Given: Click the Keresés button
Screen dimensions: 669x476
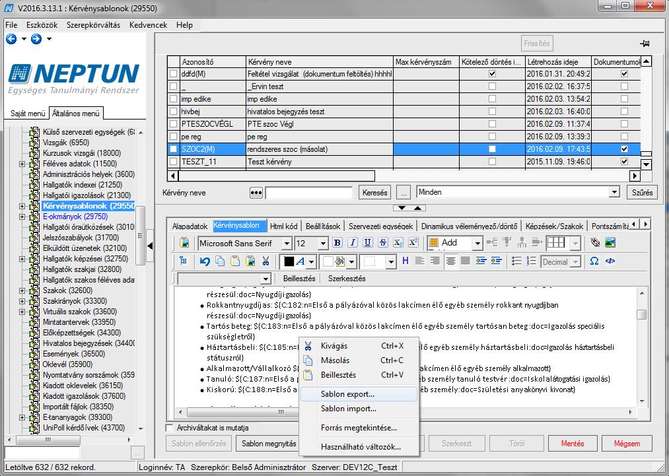Looking at the screenshot, I should pos(374,193).
